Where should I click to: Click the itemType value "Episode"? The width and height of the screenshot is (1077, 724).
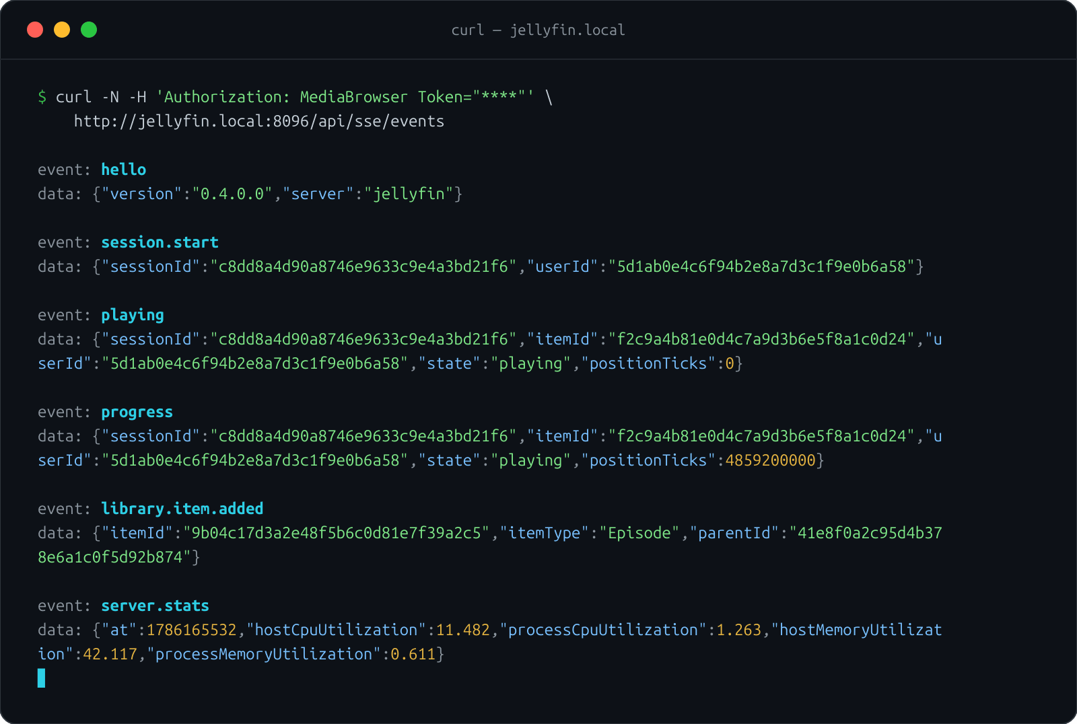pos(639,533)
